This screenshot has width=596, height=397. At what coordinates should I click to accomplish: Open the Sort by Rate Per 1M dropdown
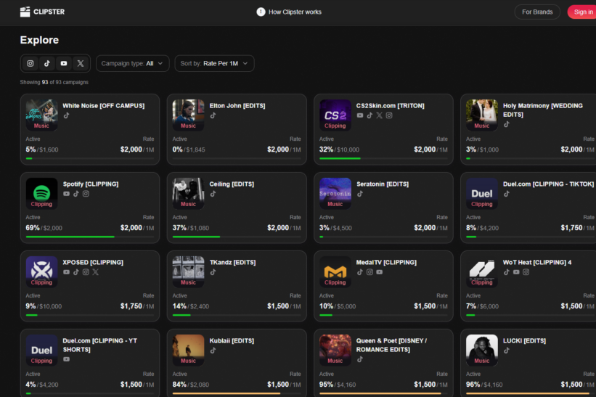[214, 63]
